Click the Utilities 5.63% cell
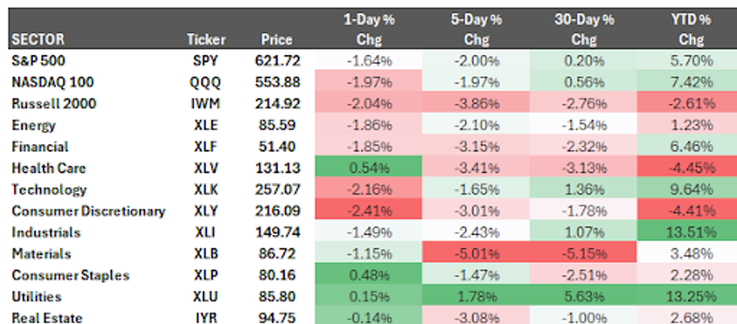This screenshot has width=737, height=324. [x=583, y=297]
